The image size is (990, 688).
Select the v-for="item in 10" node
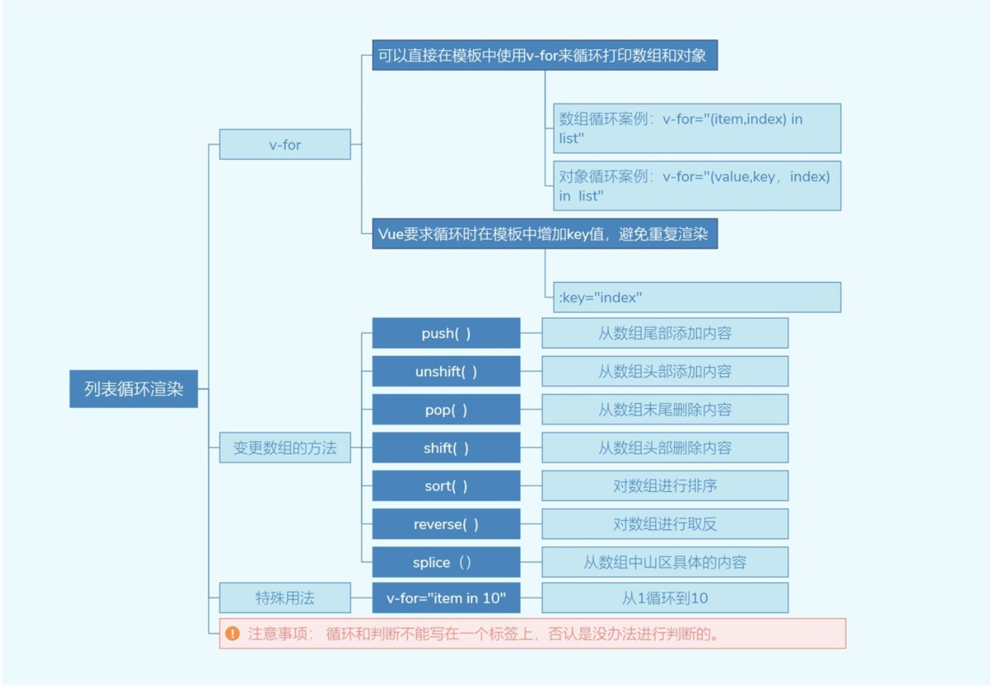click(x=446, y=597)
